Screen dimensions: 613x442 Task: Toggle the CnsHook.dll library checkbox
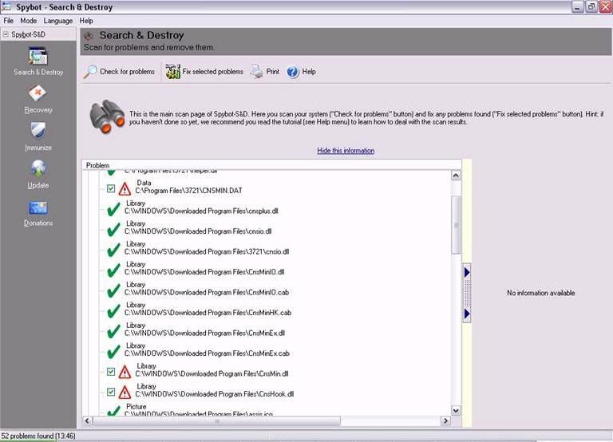[111, 393]
